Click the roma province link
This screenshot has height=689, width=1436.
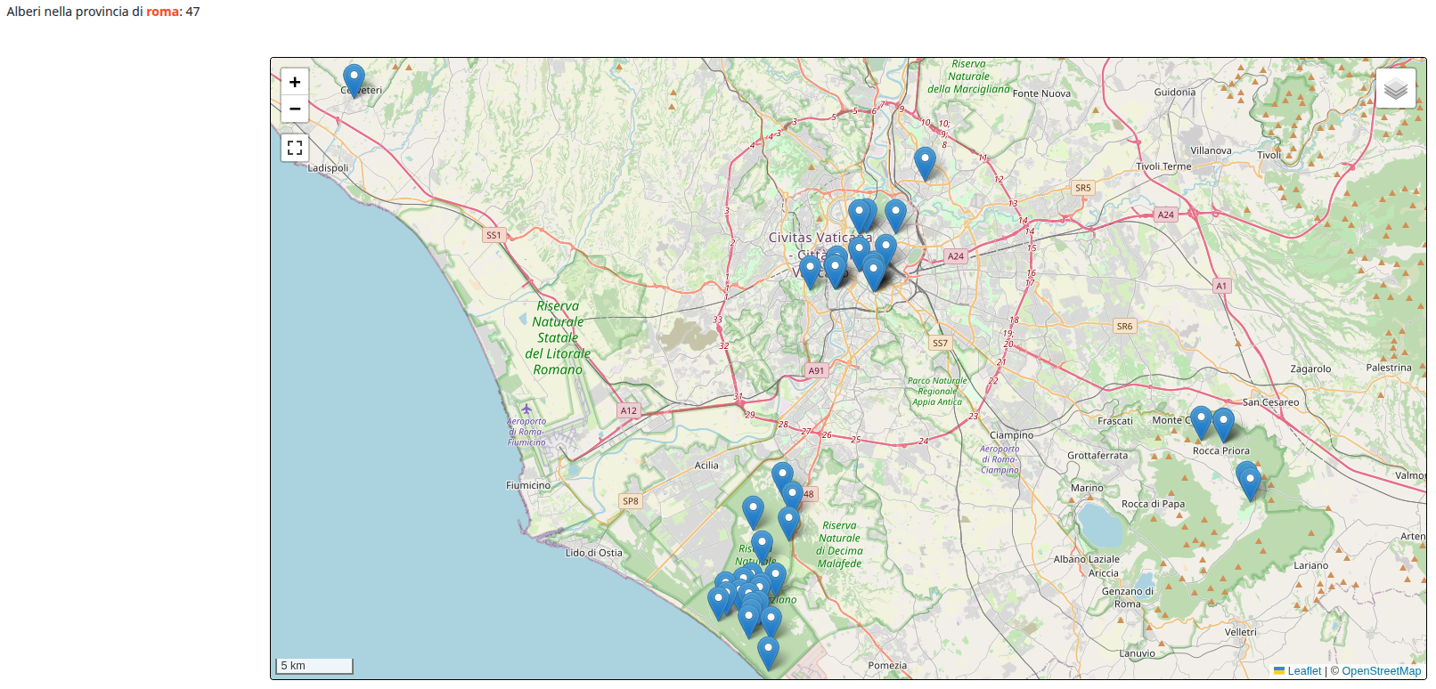tap(163, 12)
